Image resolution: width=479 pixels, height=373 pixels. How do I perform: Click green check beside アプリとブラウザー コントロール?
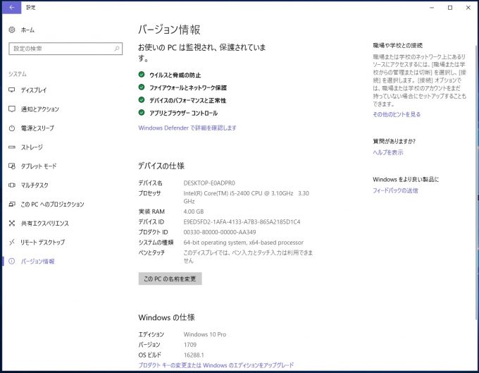[x=142, y=113]
